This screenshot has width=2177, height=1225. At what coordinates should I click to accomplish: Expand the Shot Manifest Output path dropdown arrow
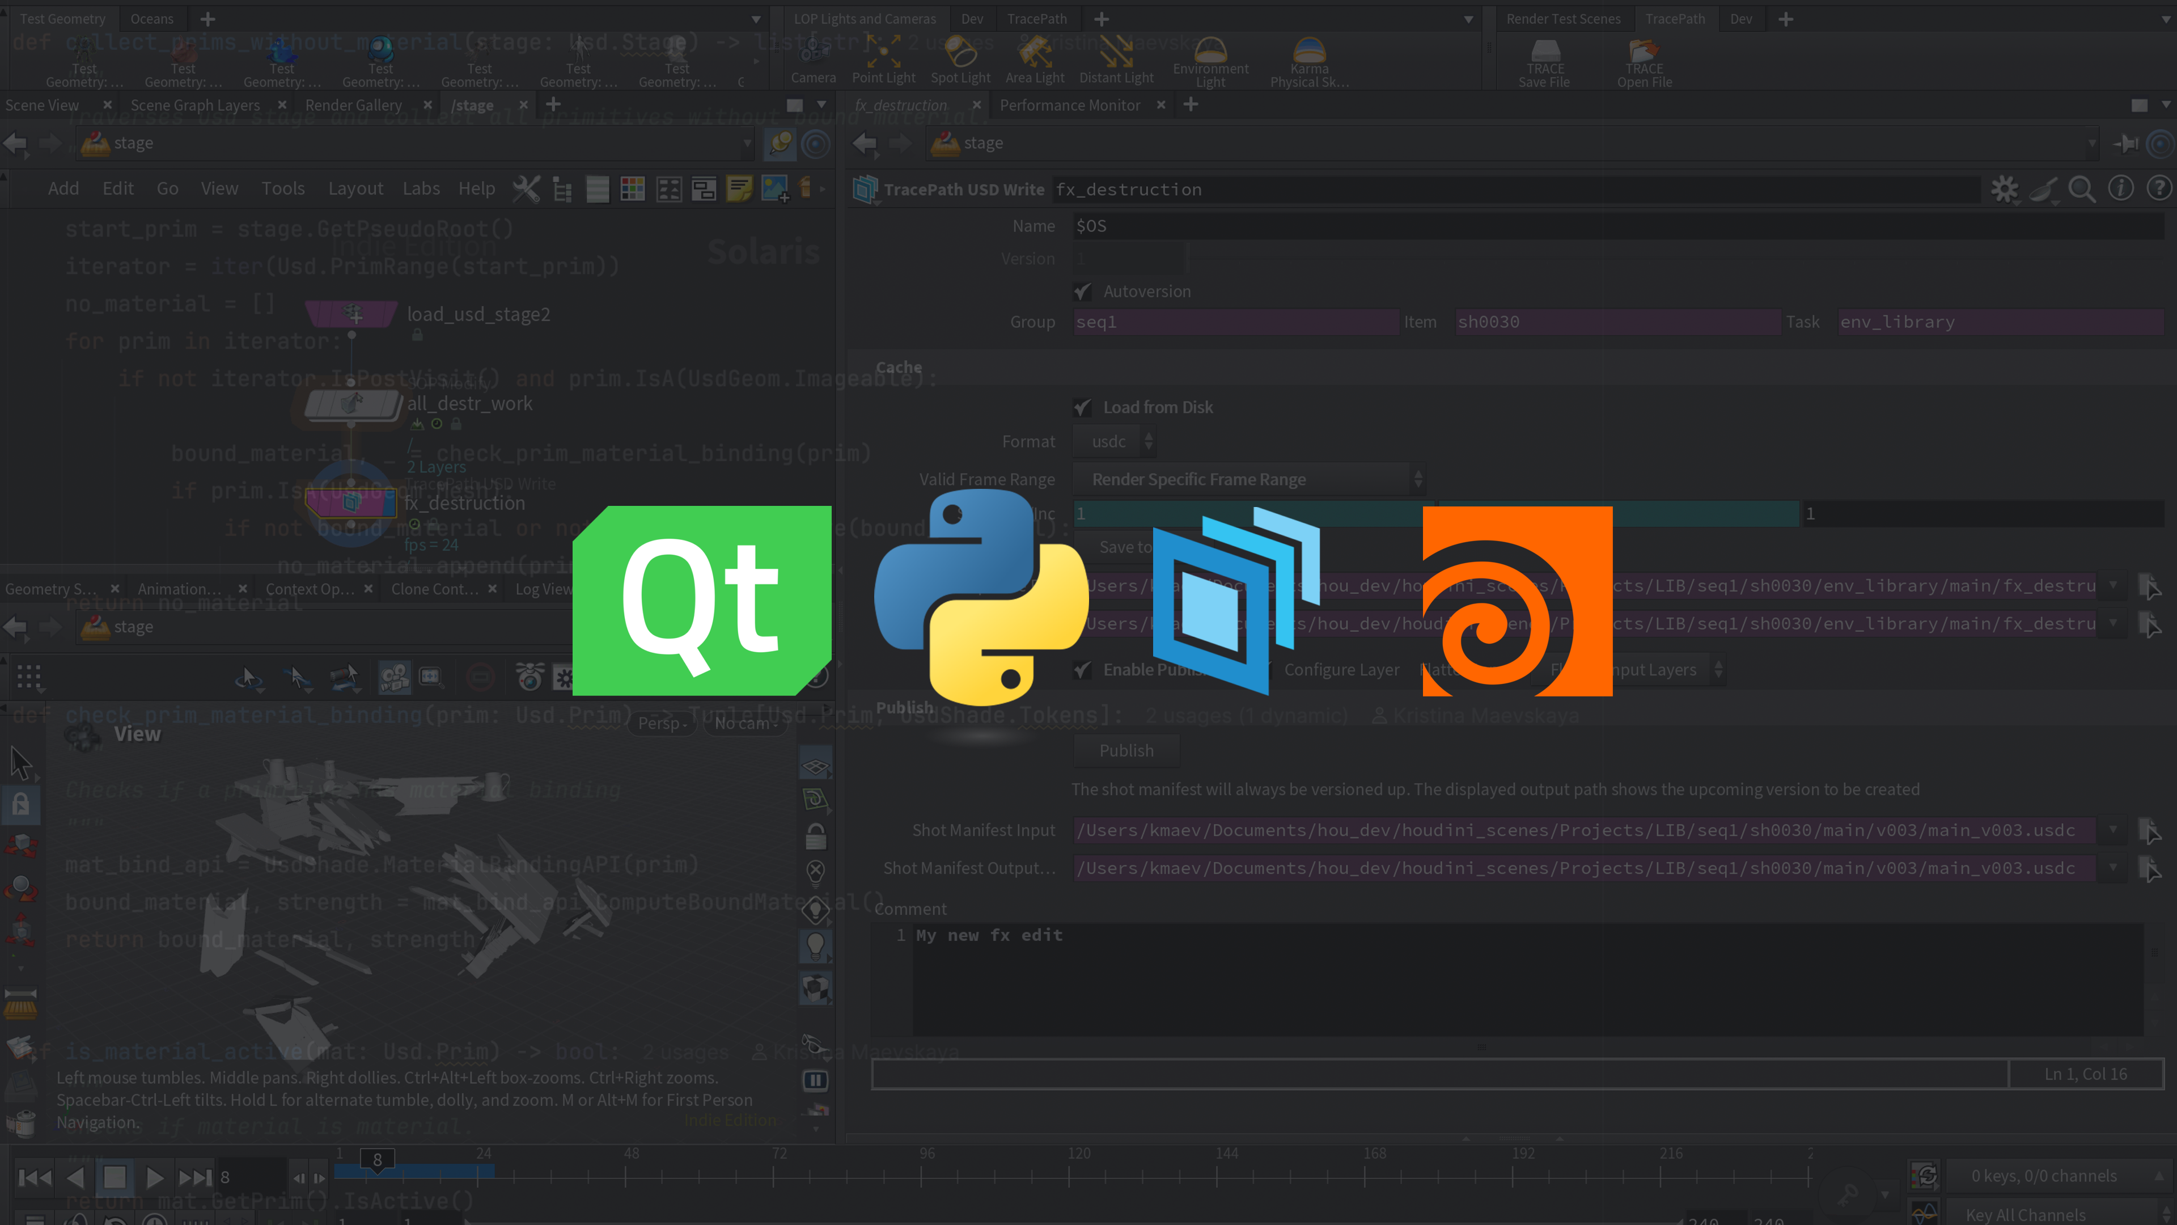[2113, 868]
